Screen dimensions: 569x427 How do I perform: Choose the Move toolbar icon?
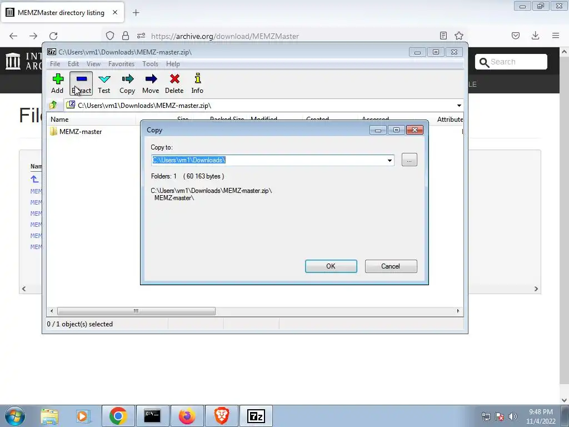pyautogui.click(x=151, y=83)
